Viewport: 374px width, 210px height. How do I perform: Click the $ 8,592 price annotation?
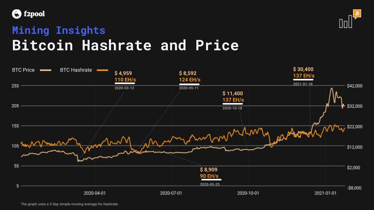(x=188, y=73)
